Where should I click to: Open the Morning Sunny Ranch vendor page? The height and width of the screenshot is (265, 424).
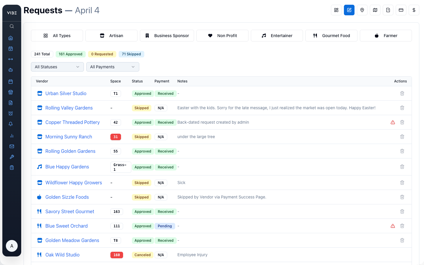coord(69,137)
